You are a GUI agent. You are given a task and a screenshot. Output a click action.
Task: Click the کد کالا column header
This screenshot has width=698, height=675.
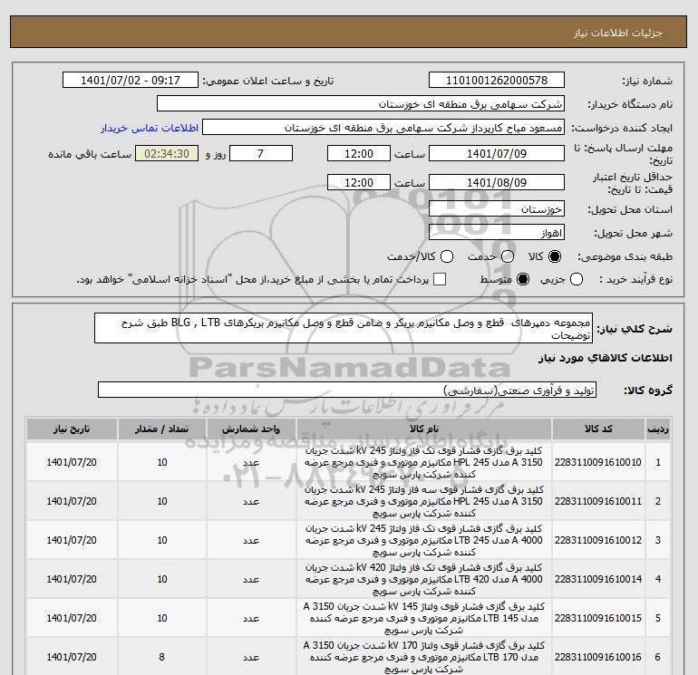pos(597,428)
